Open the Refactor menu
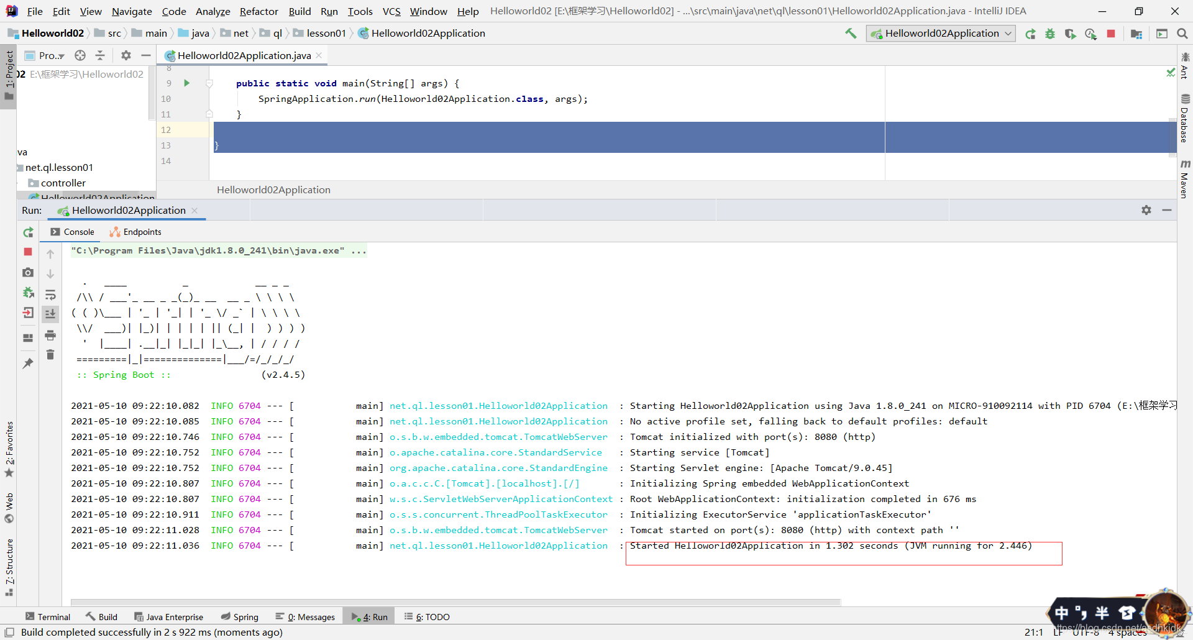This screenshot has width=1193, height=640. pos(258,11)
